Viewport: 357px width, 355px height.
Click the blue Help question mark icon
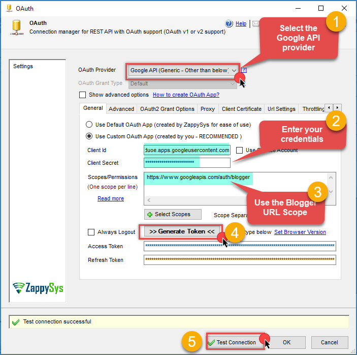pos(229,23)
